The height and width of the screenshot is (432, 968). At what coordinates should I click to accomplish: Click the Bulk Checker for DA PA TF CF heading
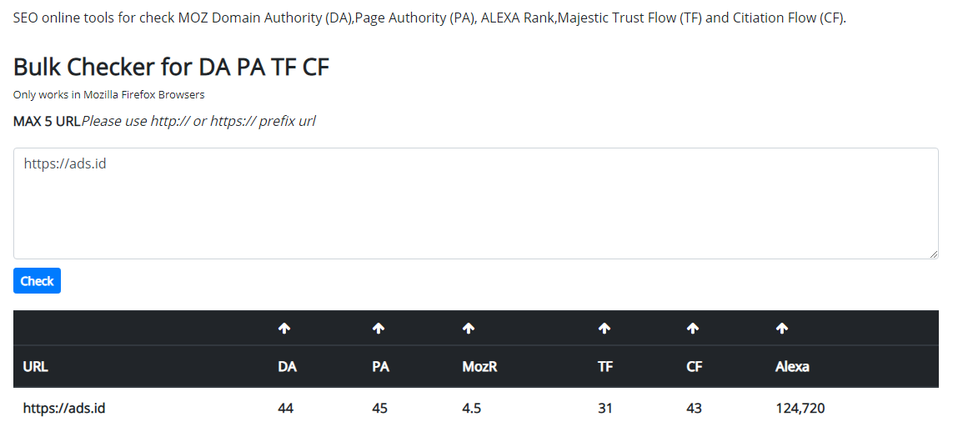click(172, 68)
